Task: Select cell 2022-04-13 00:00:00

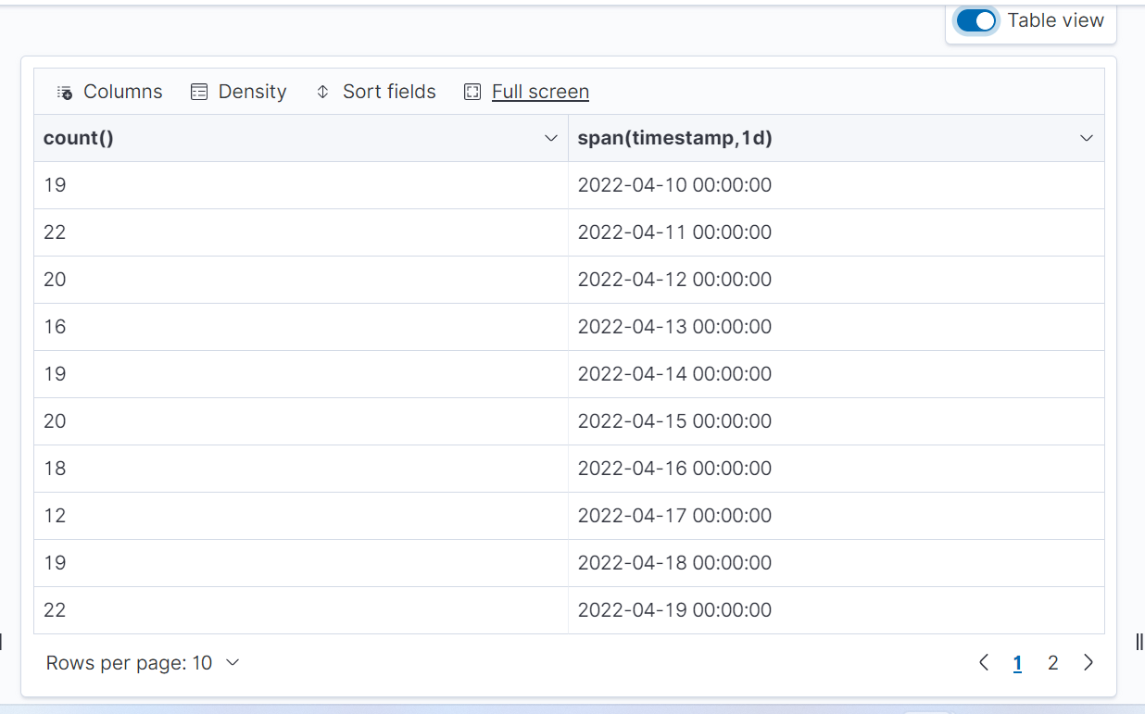Action: (836, 327)
